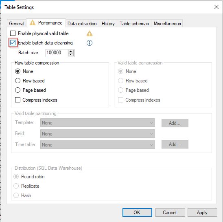The image size is (223, 222).
Task: Tick Compress indexes under Raw table compression
Action: pos(17,100)
